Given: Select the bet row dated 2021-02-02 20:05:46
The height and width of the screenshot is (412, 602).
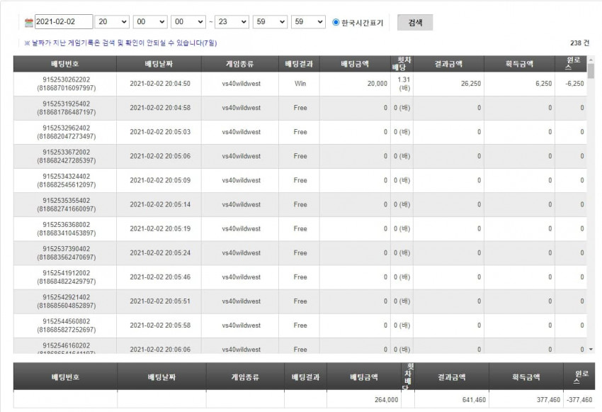Looking at the screenshot, I should [300, 277].
